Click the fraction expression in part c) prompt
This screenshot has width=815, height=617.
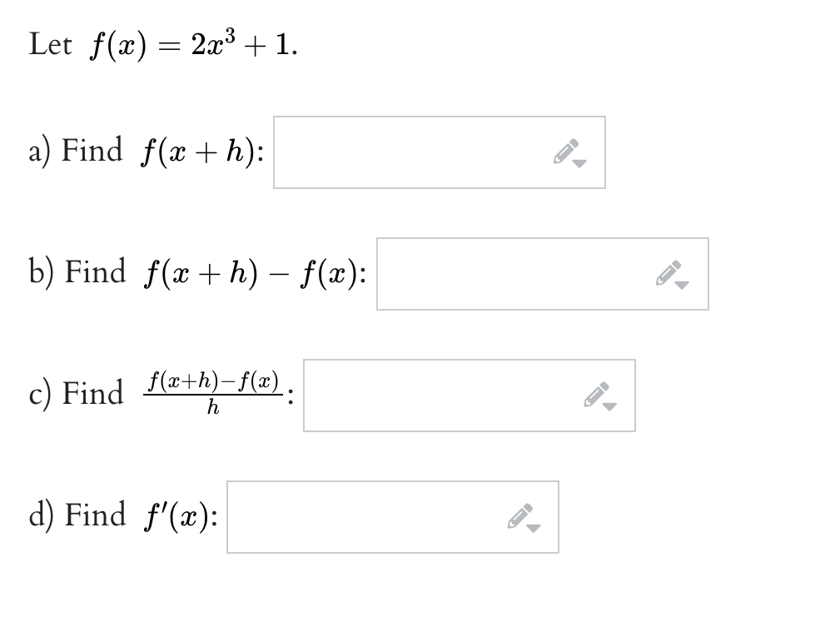(x=212, y=392)
